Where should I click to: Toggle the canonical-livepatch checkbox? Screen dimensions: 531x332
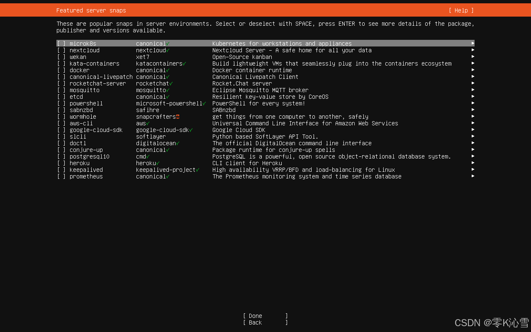(61, 77)
